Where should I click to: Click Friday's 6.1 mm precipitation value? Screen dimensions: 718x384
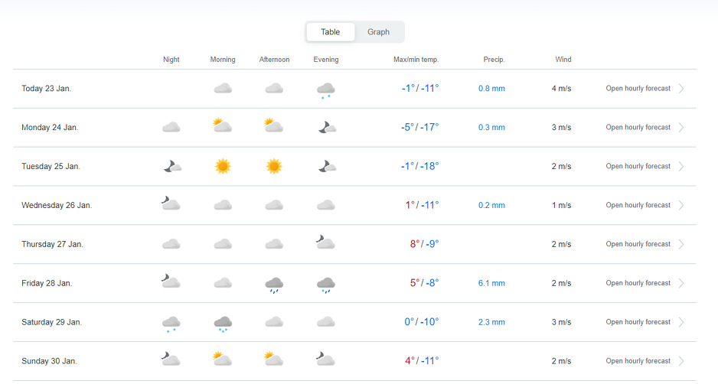click(x=491, y=283)
